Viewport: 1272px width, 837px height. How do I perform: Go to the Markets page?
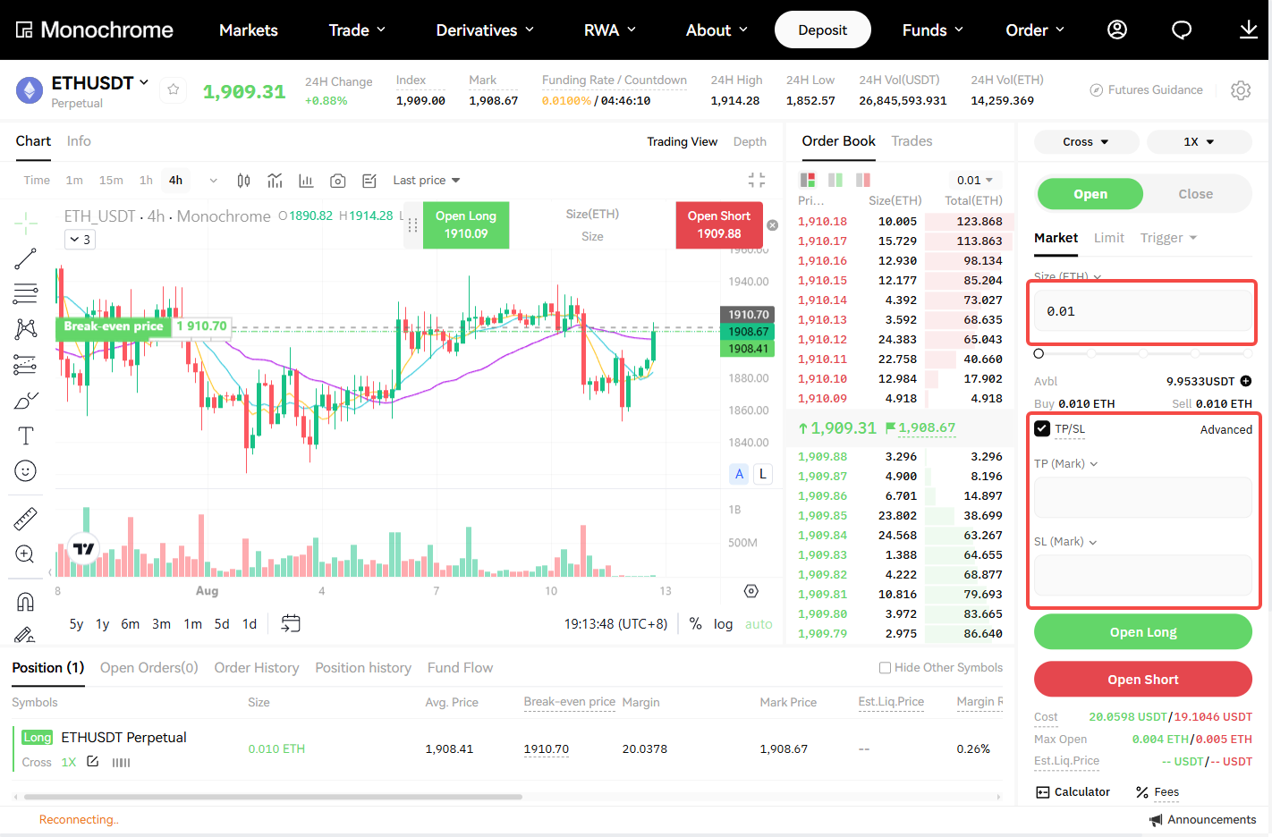249,30
